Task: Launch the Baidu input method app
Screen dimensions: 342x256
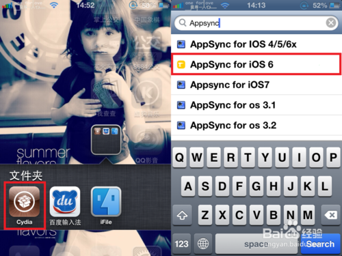Action: 65,201
